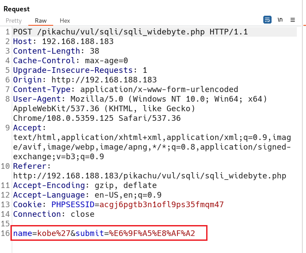The height and width of the screenshot is (253, 306).
Task: Click the submit parameter value %E6%9F%A5%E8%AF%A2
Action: coord(152,233)
